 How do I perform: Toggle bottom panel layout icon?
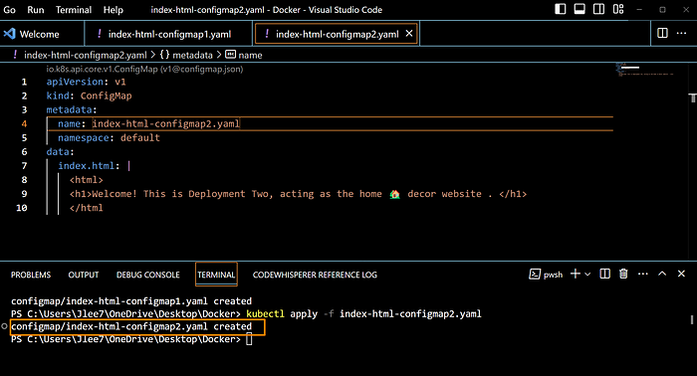pos(580,9)
